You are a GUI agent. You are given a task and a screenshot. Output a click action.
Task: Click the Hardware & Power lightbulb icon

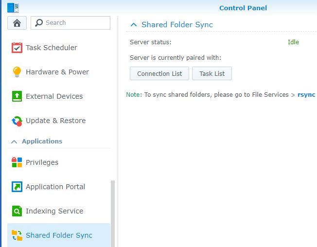click(x=17, y=72)
